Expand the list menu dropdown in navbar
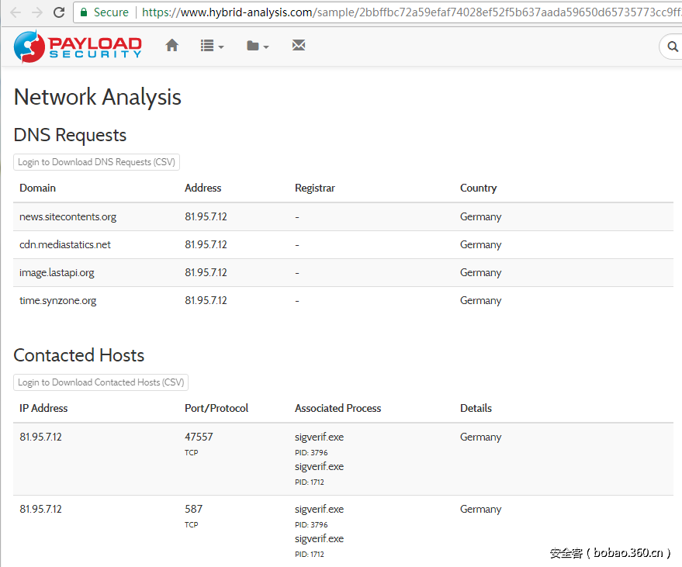This screenshot has width=682, height=567. pos(212,47)
